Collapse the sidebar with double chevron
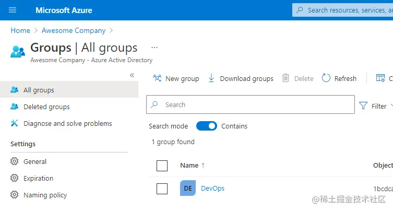This screenshot has width=393, height=211. pos(132,75)
